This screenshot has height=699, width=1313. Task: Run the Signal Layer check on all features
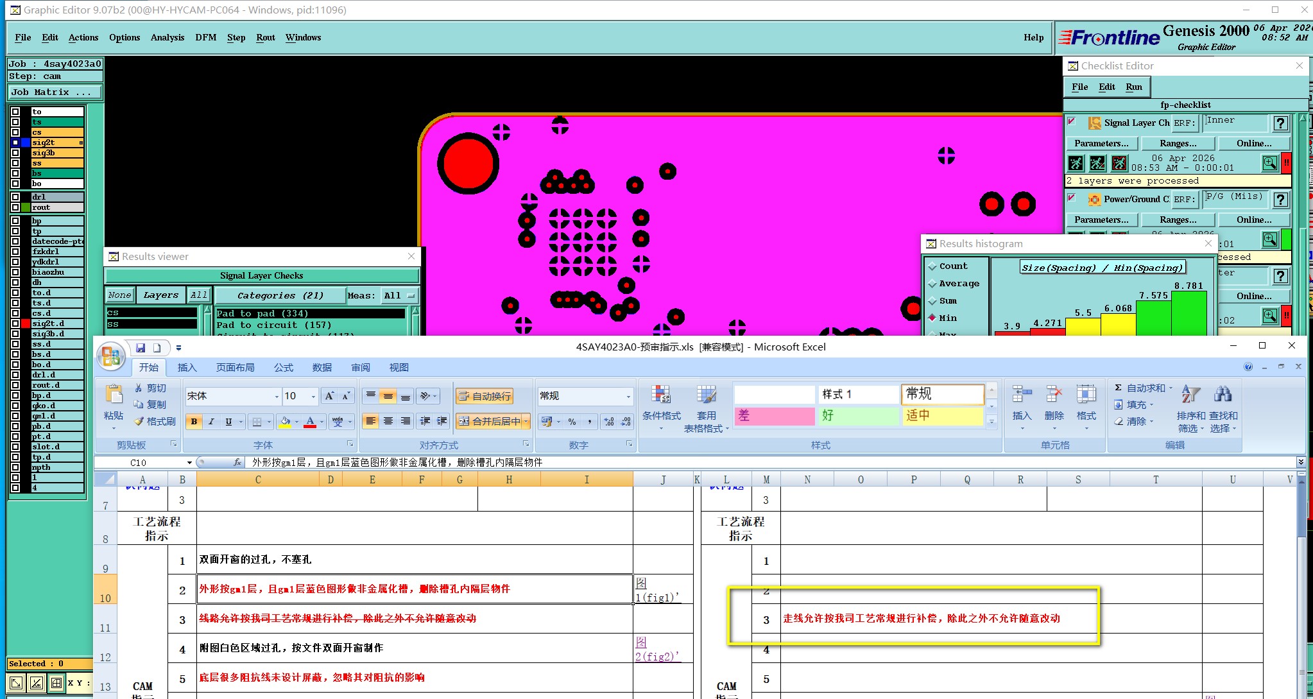(x=1076, y=164)
